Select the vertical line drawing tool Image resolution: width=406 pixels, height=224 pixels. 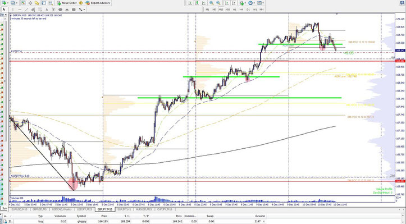point(13,10)
